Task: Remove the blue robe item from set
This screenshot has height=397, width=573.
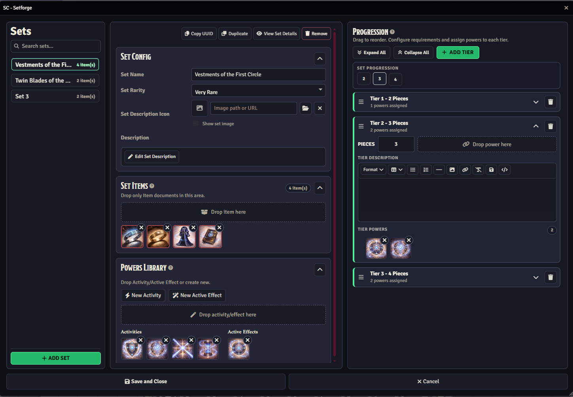Action: coord(193,228)
